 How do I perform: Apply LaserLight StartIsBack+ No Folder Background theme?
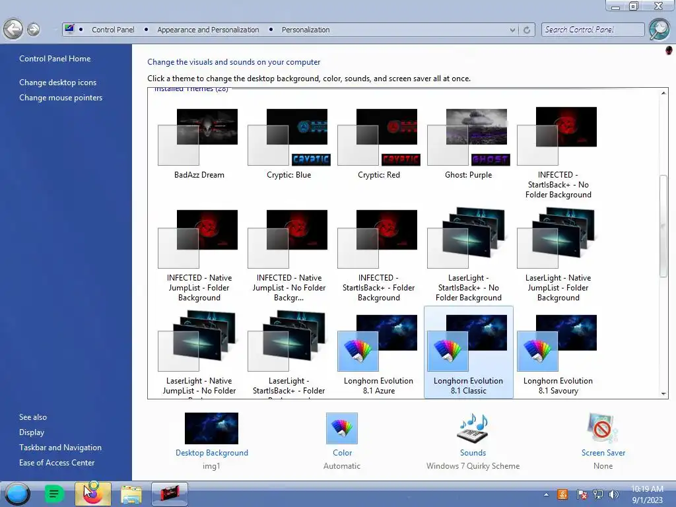pos(468,255)
